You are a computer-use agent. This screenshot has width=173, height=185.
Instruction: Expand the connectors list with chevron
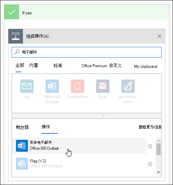coord(103,115)
